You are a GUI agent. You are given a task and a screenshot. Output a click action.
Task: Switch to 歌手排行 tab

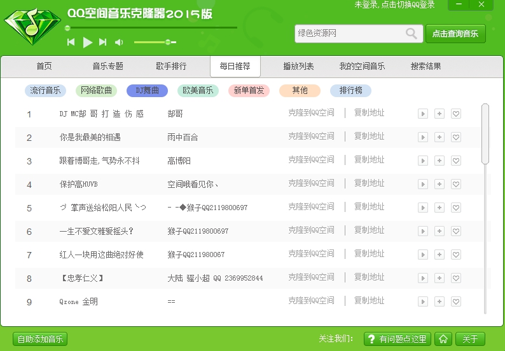pyautogui.click(x=171, y=66)
